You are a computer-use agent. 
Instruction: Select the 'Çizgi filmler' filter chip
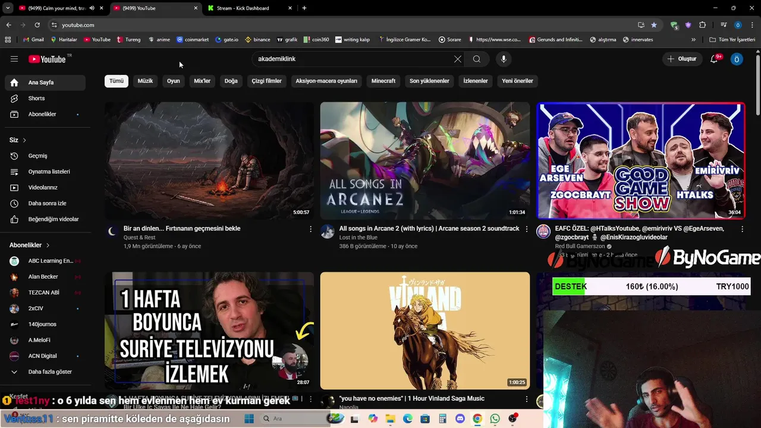(266, 81)
